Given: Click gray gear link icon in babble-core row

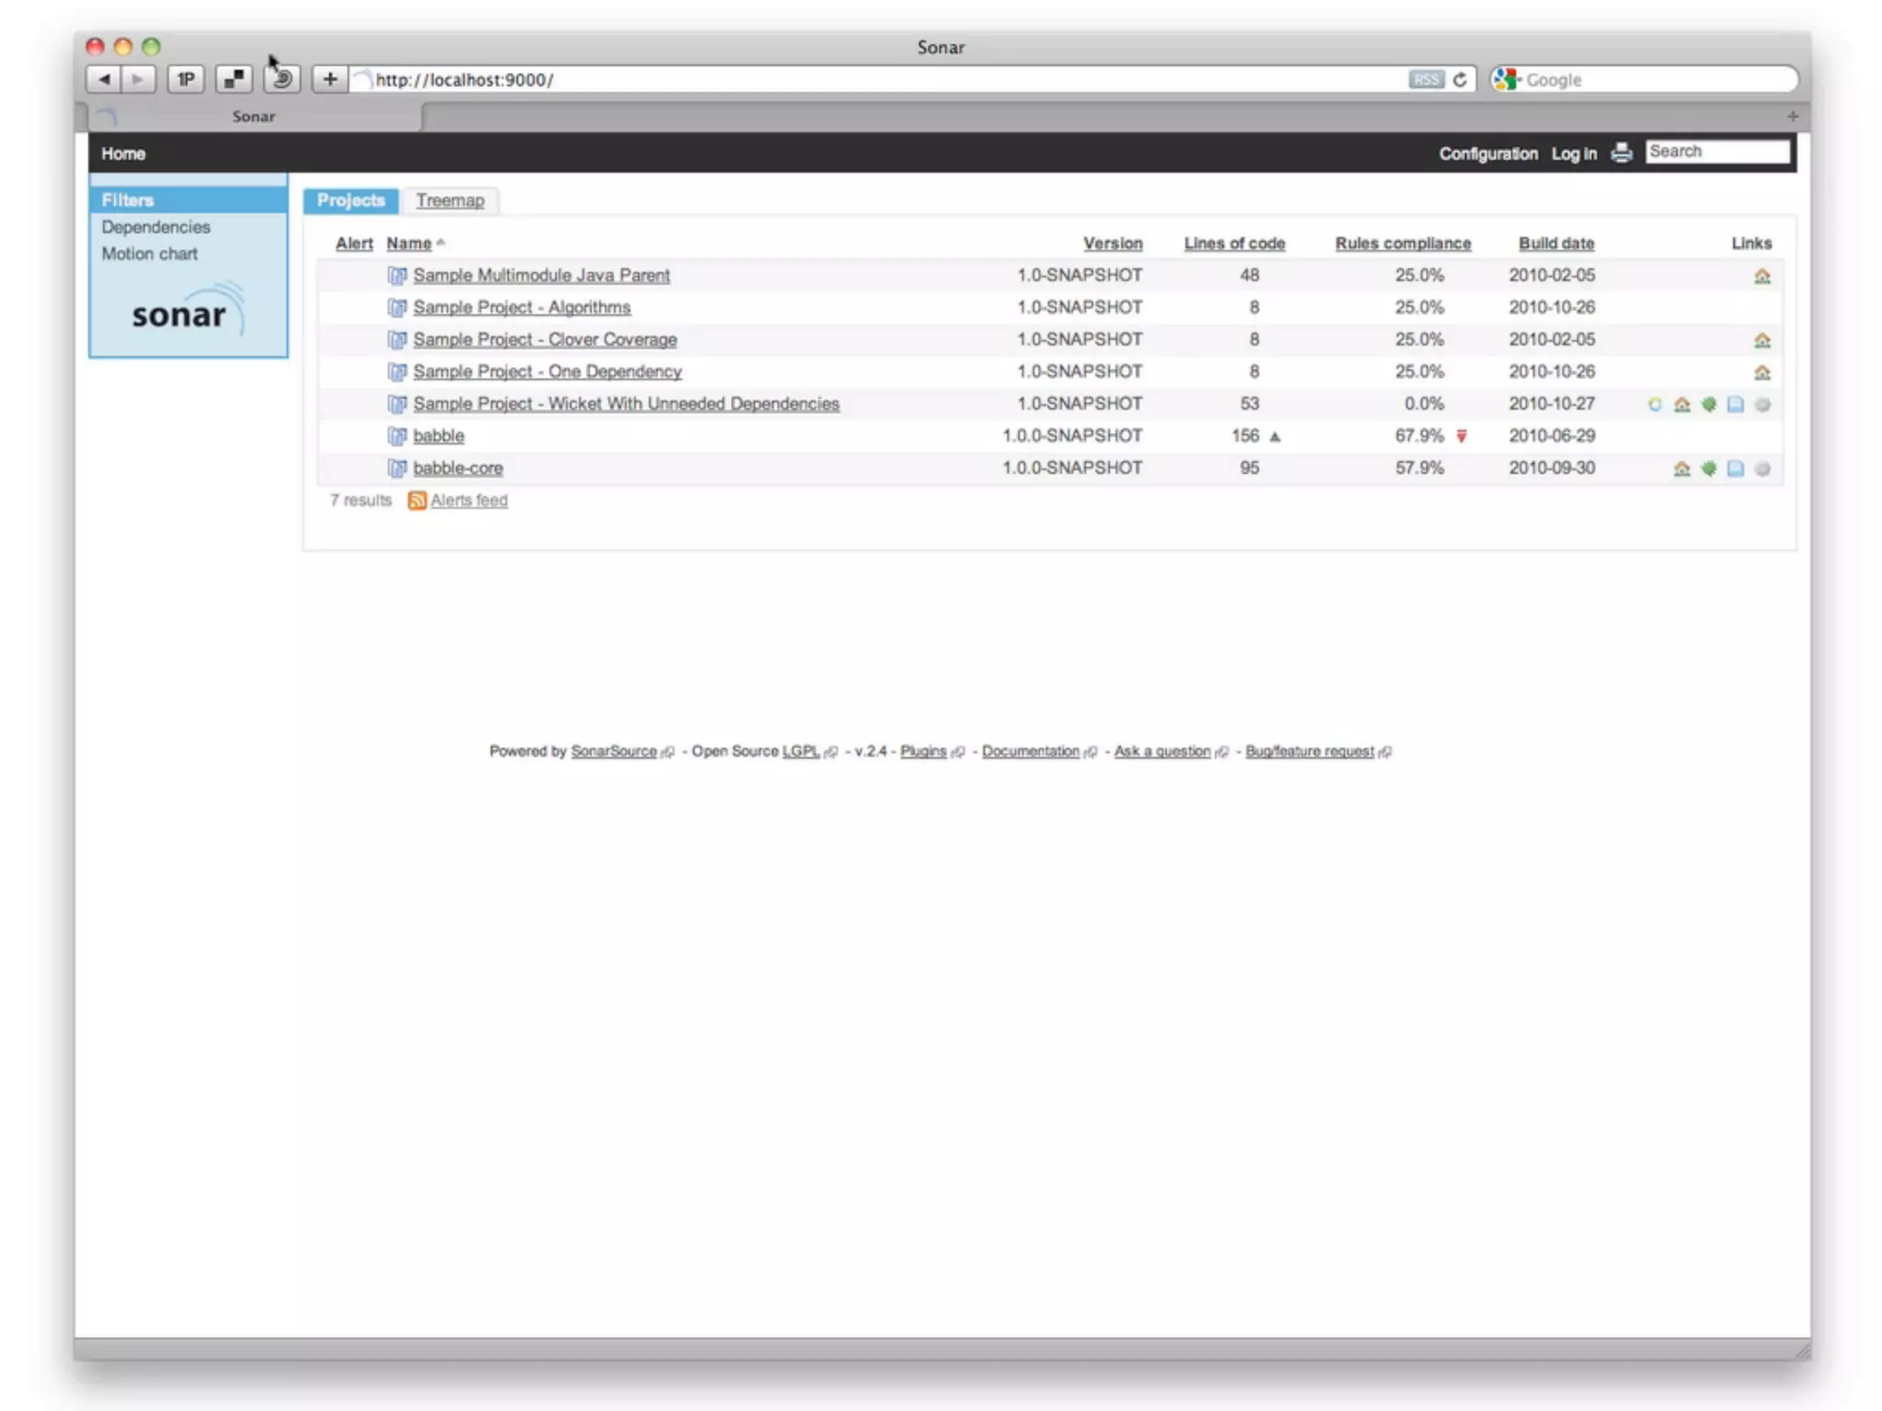Looking at the screenshot, I should (1762, 468).
